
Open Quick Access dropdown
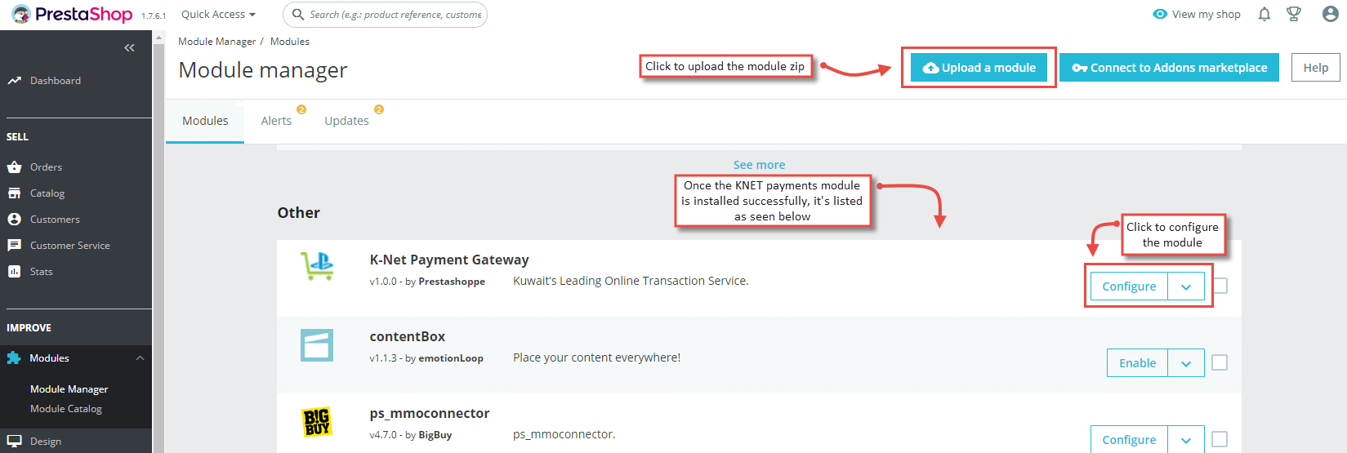218,15
